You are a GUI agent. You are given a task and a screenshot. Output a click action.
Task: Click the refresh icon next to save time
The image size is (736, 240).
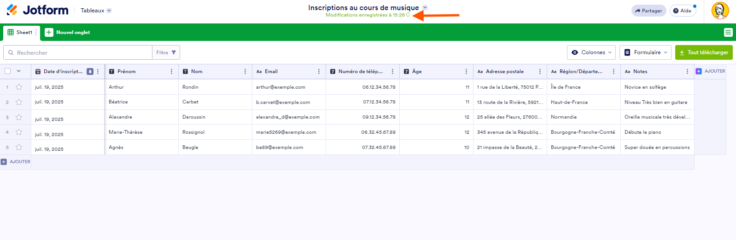(x=408, y=15)
